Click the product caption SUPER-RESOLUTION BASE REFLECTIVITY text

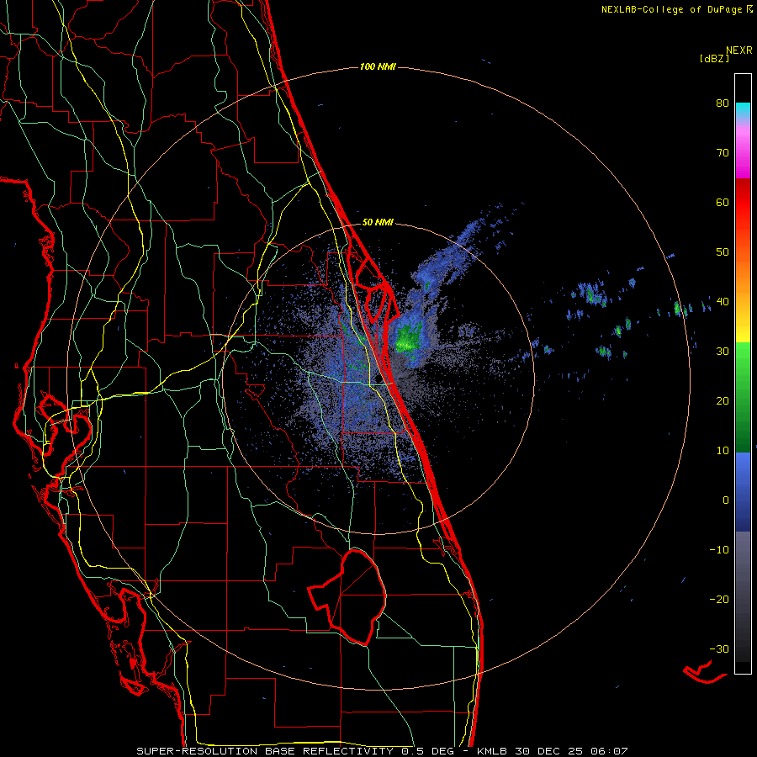click(265, 751)
